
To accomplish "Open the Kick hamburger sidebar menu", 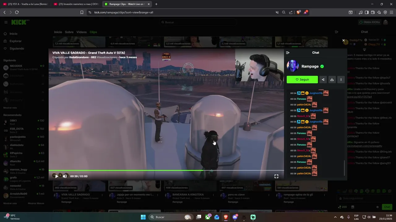I will [6, 22].
